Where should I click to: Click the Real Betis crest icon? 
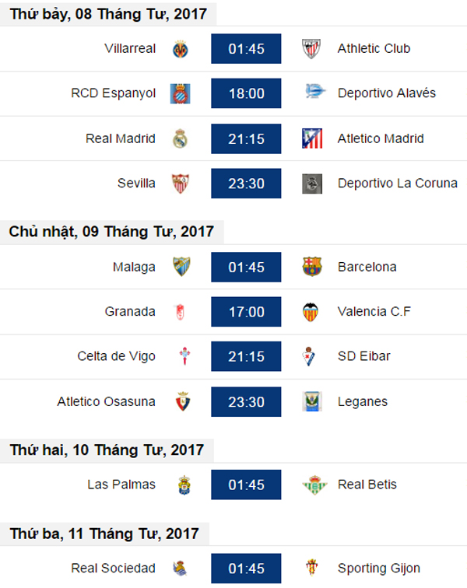tap(314, 485)
